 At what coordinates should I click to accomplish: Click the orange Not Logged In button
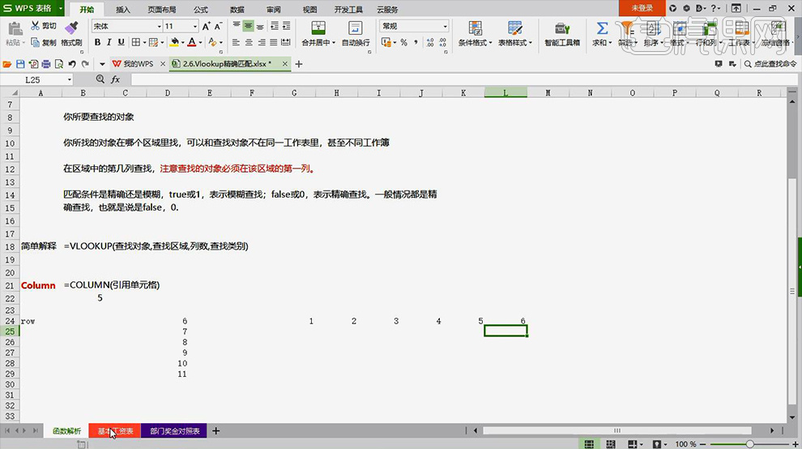[642, 8]
